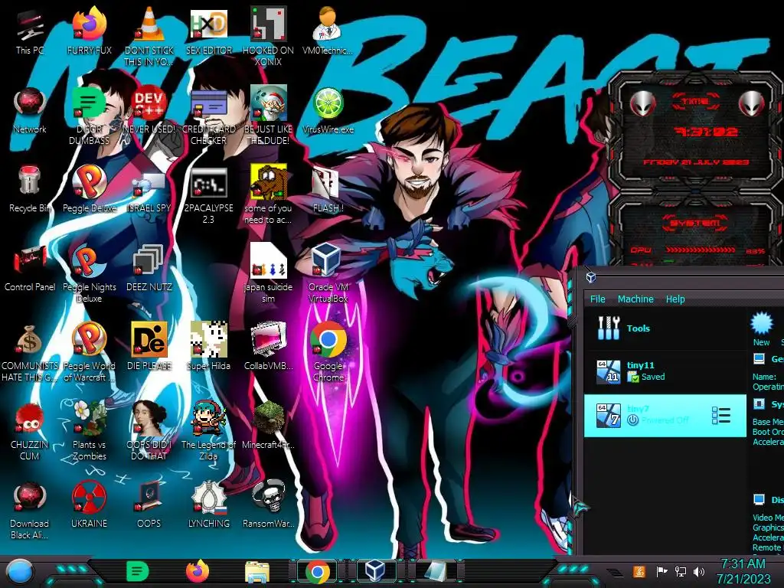Open Firefox from the taskbar

point(198,571)
